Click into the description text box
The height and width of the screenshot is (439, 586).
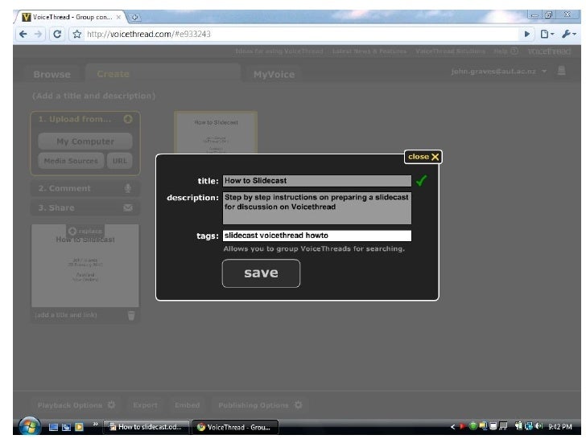click(x=317, y=208)
